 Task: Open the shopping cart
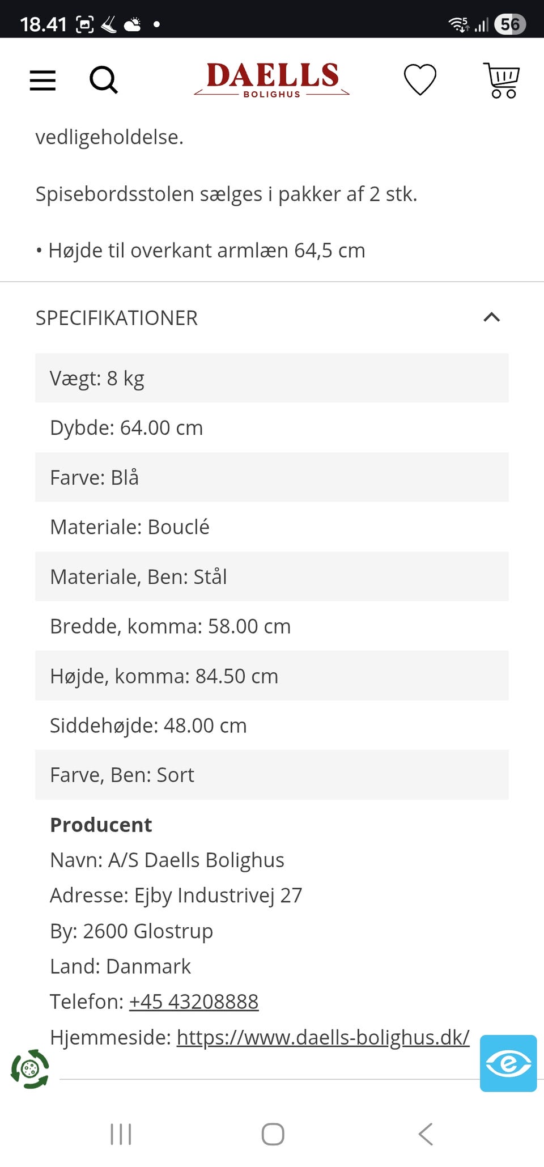point(502,80)
